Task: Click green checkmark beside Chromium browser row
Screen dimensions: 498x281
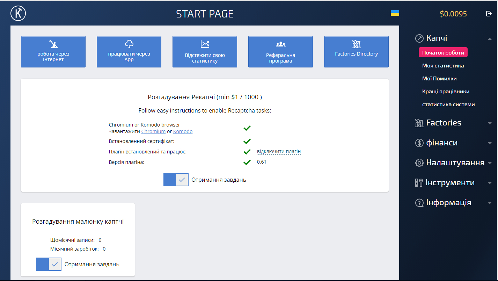Action: pos(247,128)
